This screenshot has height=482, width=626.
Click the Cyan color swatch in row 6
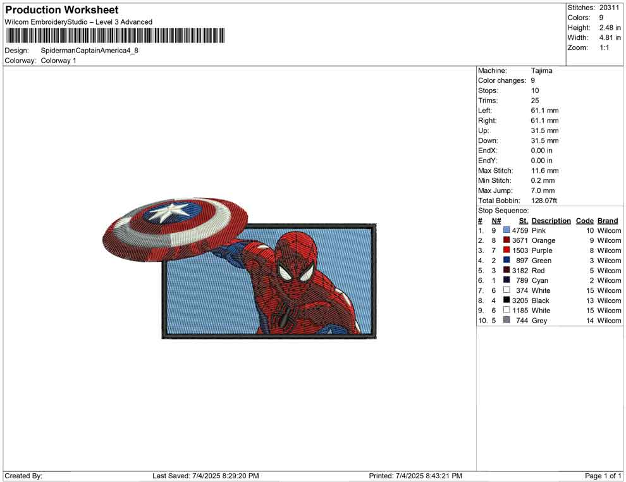(506, 280)
